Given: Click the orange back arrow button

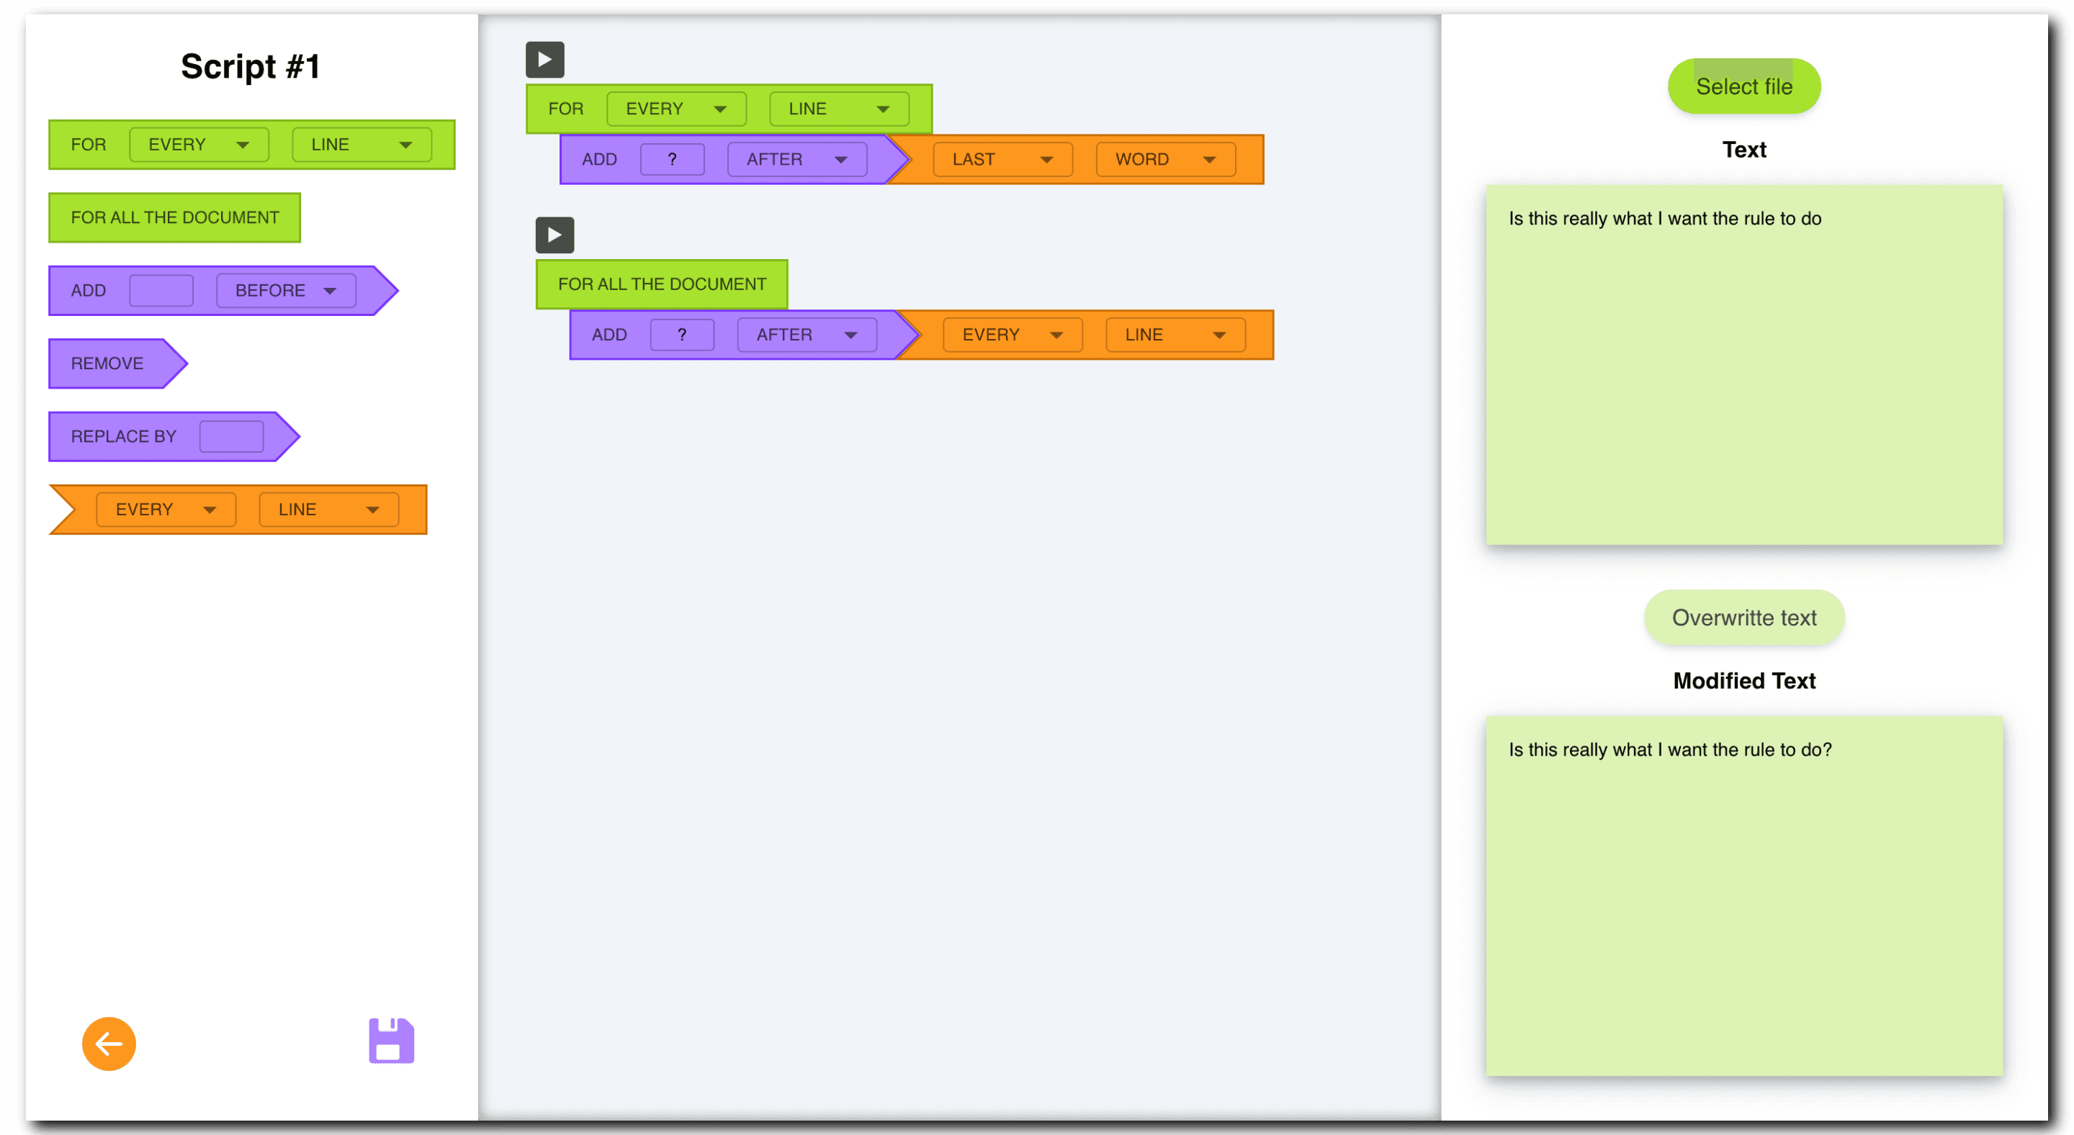Looking at the screenshot, I should pos(109,1044).
